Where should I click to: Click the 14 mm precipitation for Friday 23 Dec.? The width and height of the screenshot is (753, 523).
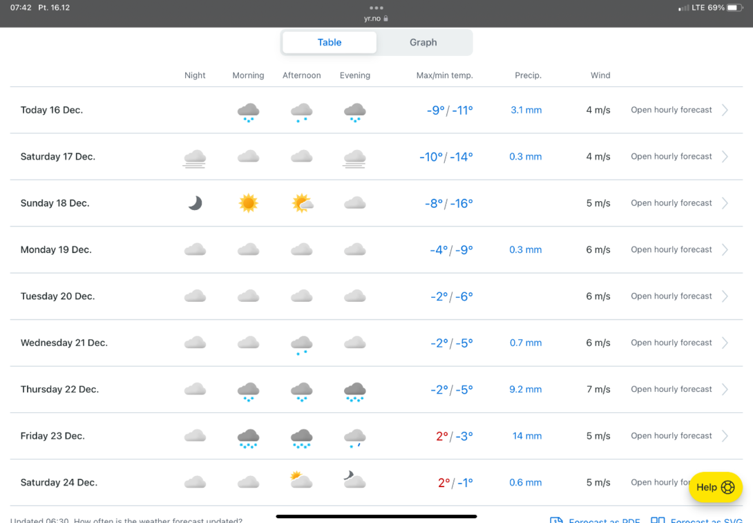pyautogui.click(x=527, y=436)
